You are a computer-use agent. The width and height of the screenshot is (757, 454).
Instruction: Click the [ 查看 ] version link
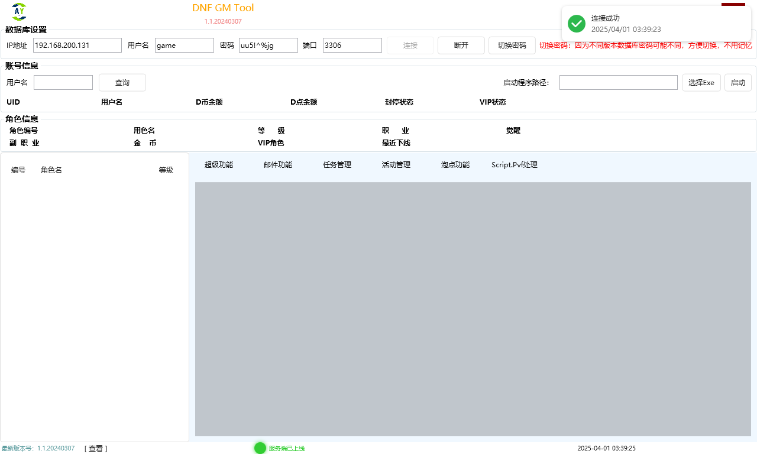96,449
